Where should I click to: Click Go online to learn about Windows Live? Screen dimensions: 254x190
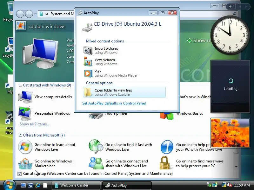click(55, 147)
